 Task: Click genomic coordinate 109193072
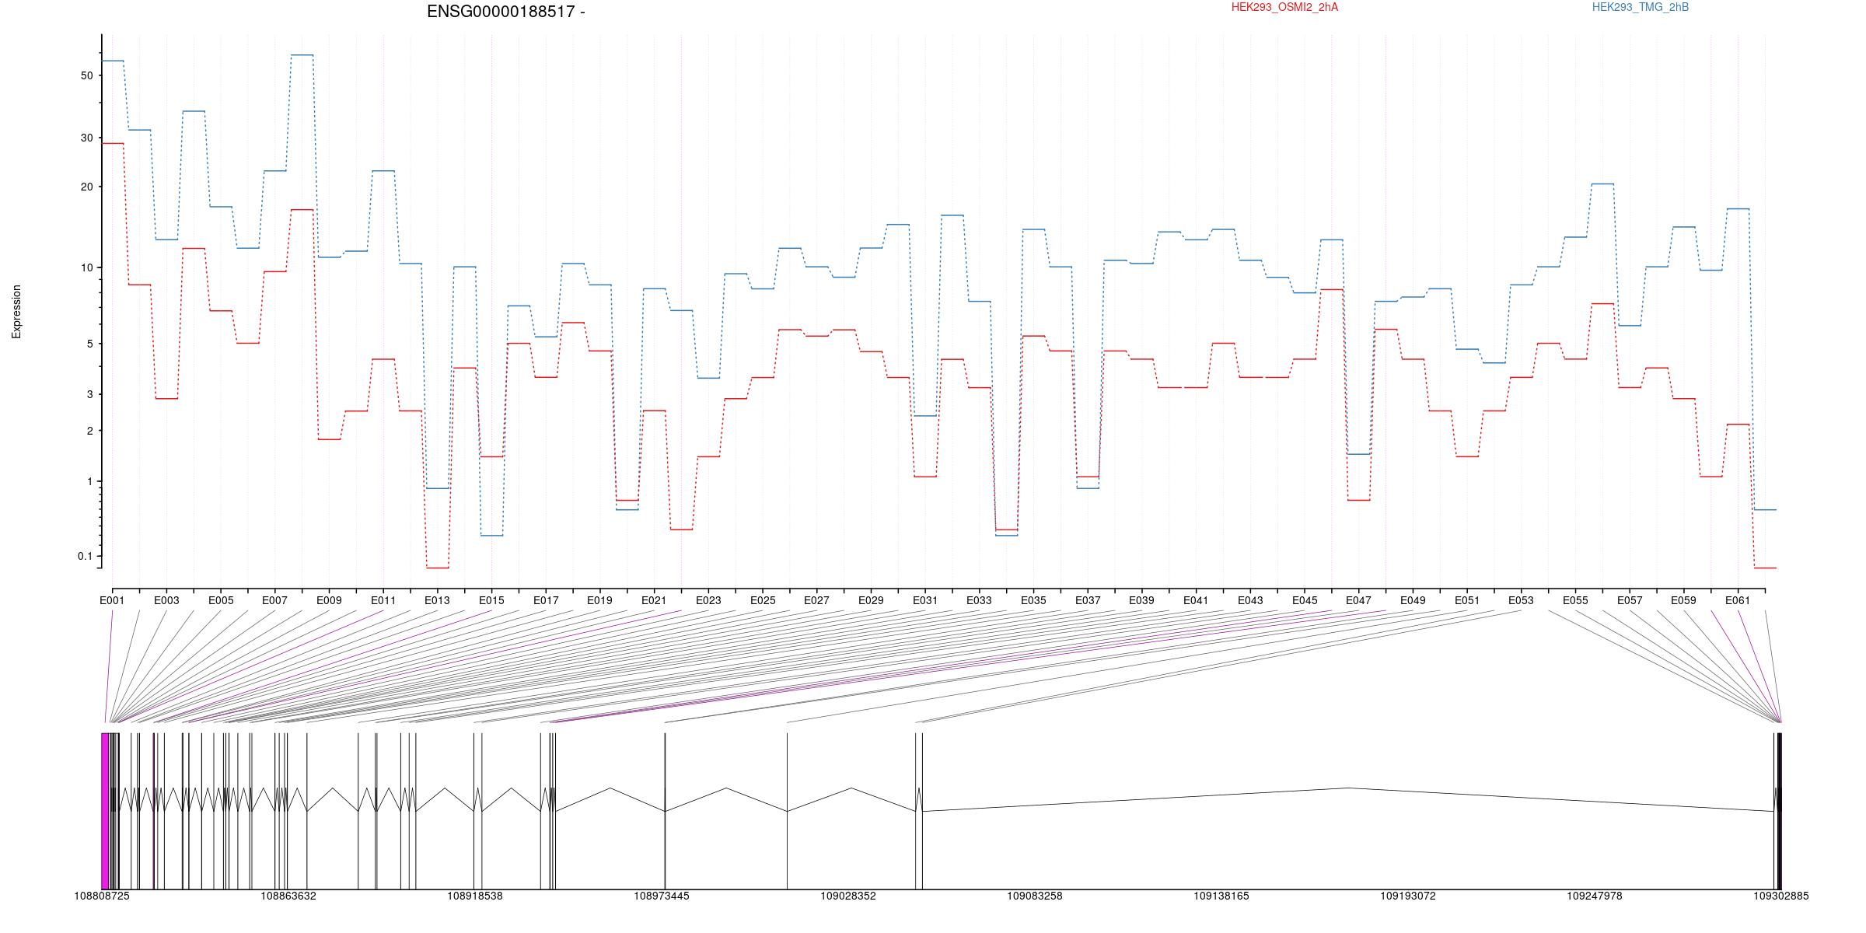[x=1408, y=896]
